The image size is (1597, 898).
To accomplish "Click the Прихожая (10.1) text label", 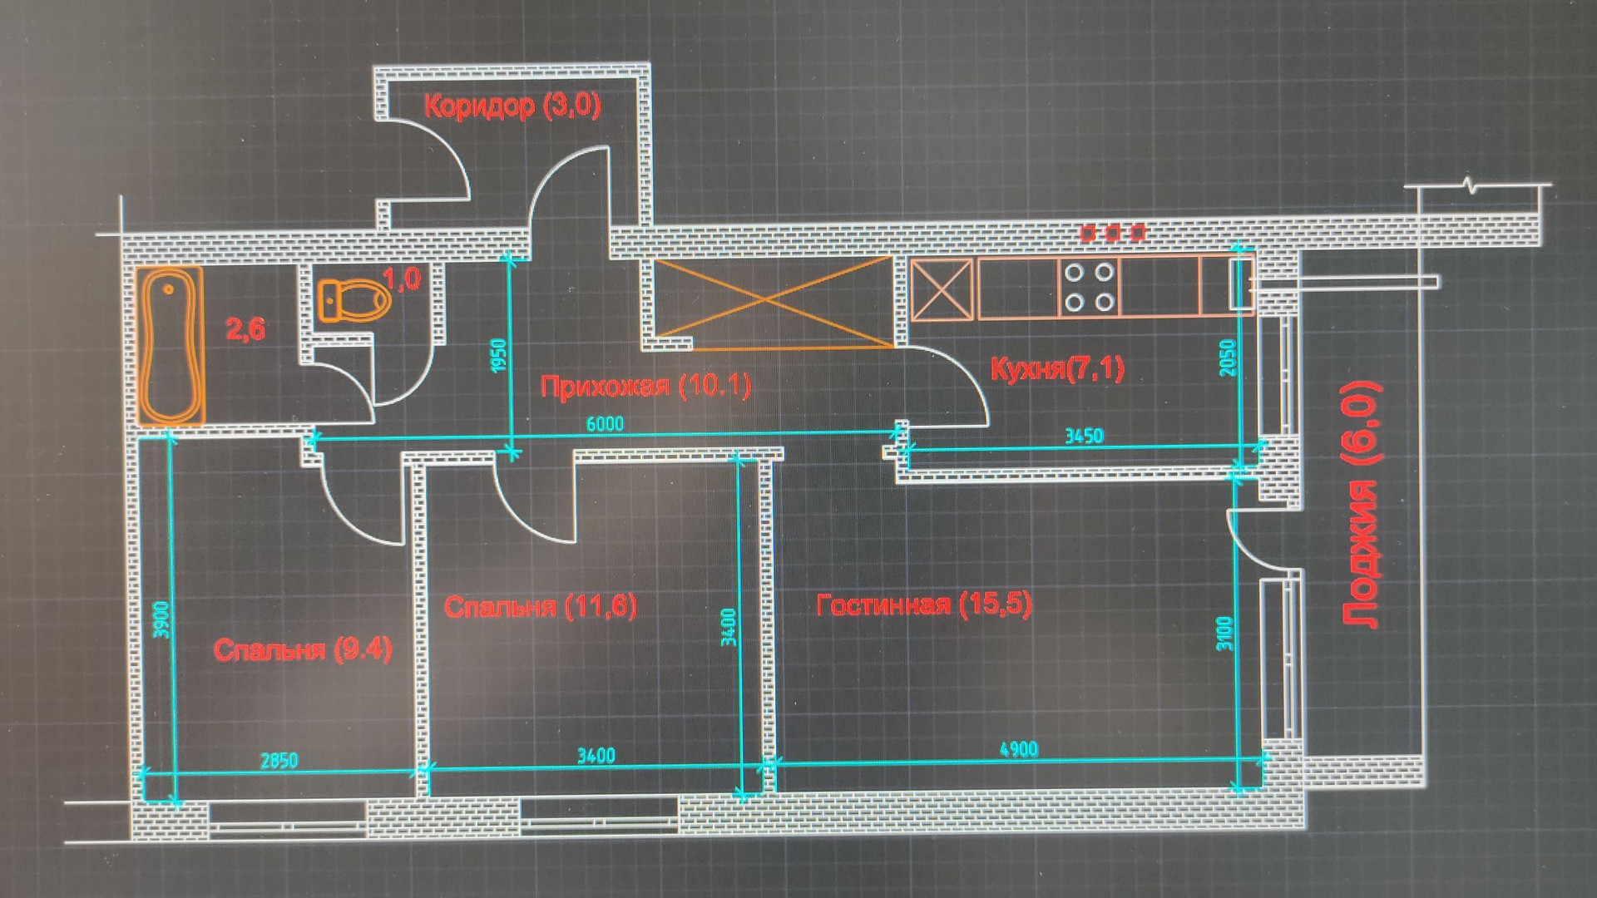I will [645, 387].
